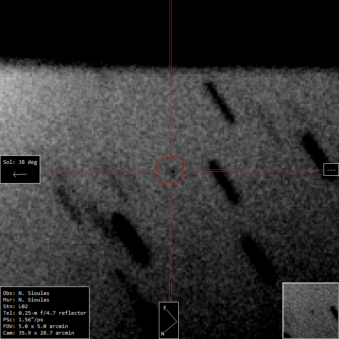
Task: Click the 'Tel: 0.25-m f/4.7 reflector' line
Action: click(45, 313)
